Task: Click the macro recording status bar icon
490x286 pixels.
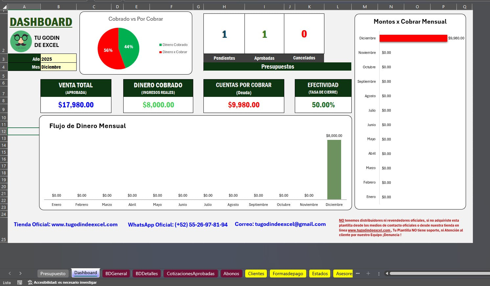Action: click(x=20, y=282)
